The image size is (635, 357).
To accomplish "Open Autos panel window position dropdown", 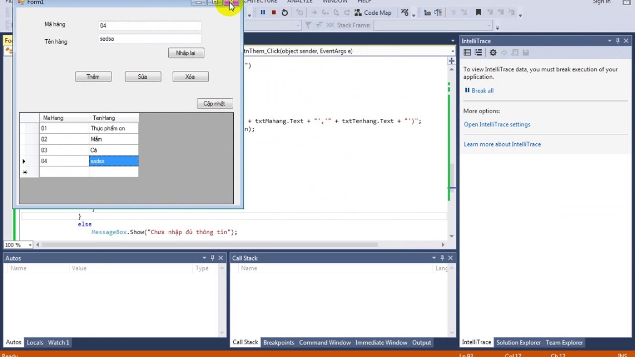I will [204, 258].
